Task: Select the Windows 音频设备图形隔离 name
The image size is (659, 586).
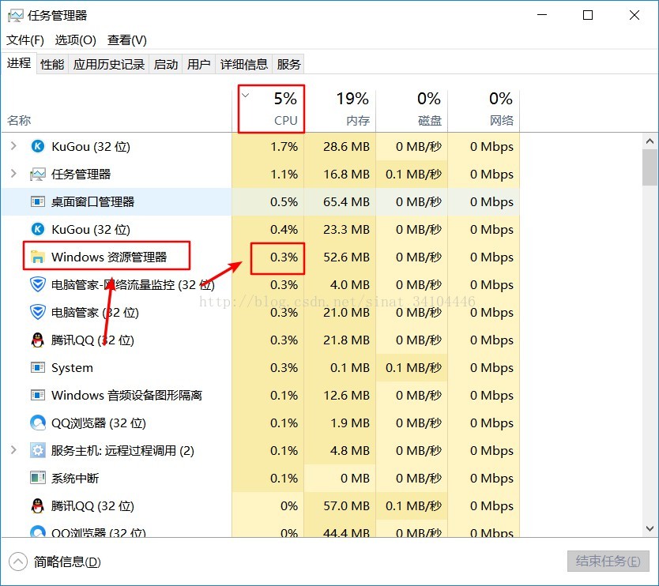Action: pyautogui.click(x=126, y=395)
